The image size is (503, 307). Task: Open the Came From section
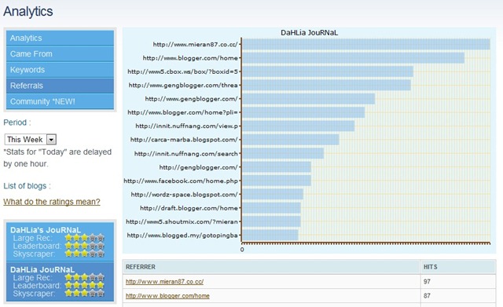coord(60,54)
